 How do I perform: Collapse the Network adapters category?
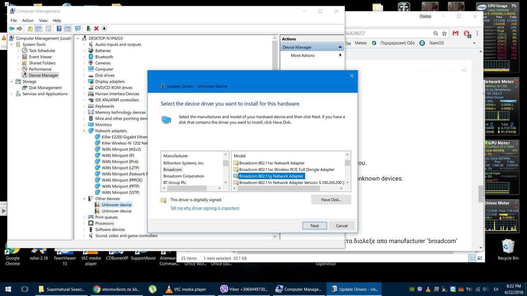(x=84, y=131)
